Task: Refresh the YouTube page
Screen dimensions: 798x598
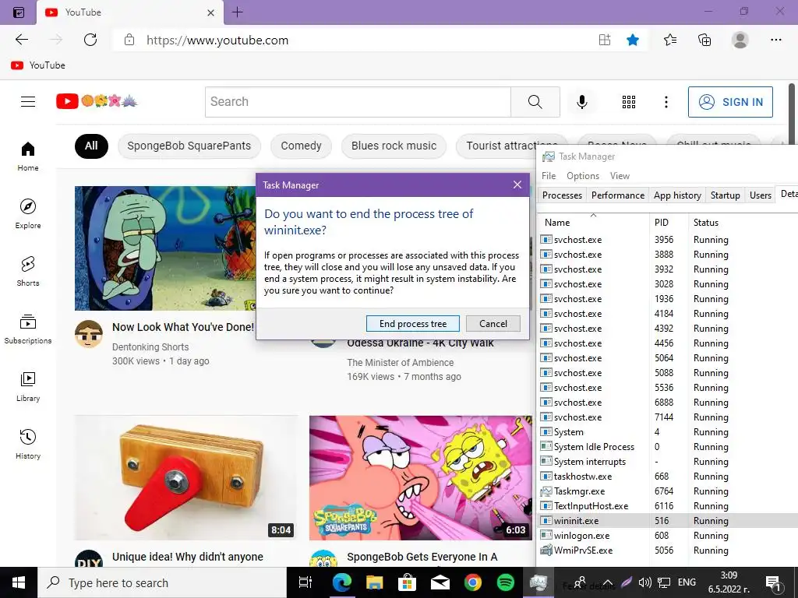Action: (x=90, y=40)
